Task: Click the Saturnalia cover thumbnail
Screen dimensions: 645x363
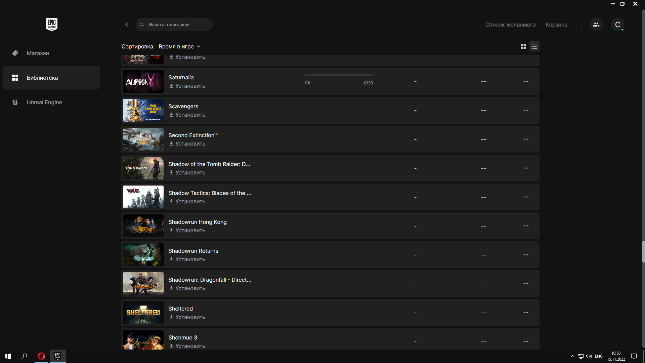Action: coord(143,81)
